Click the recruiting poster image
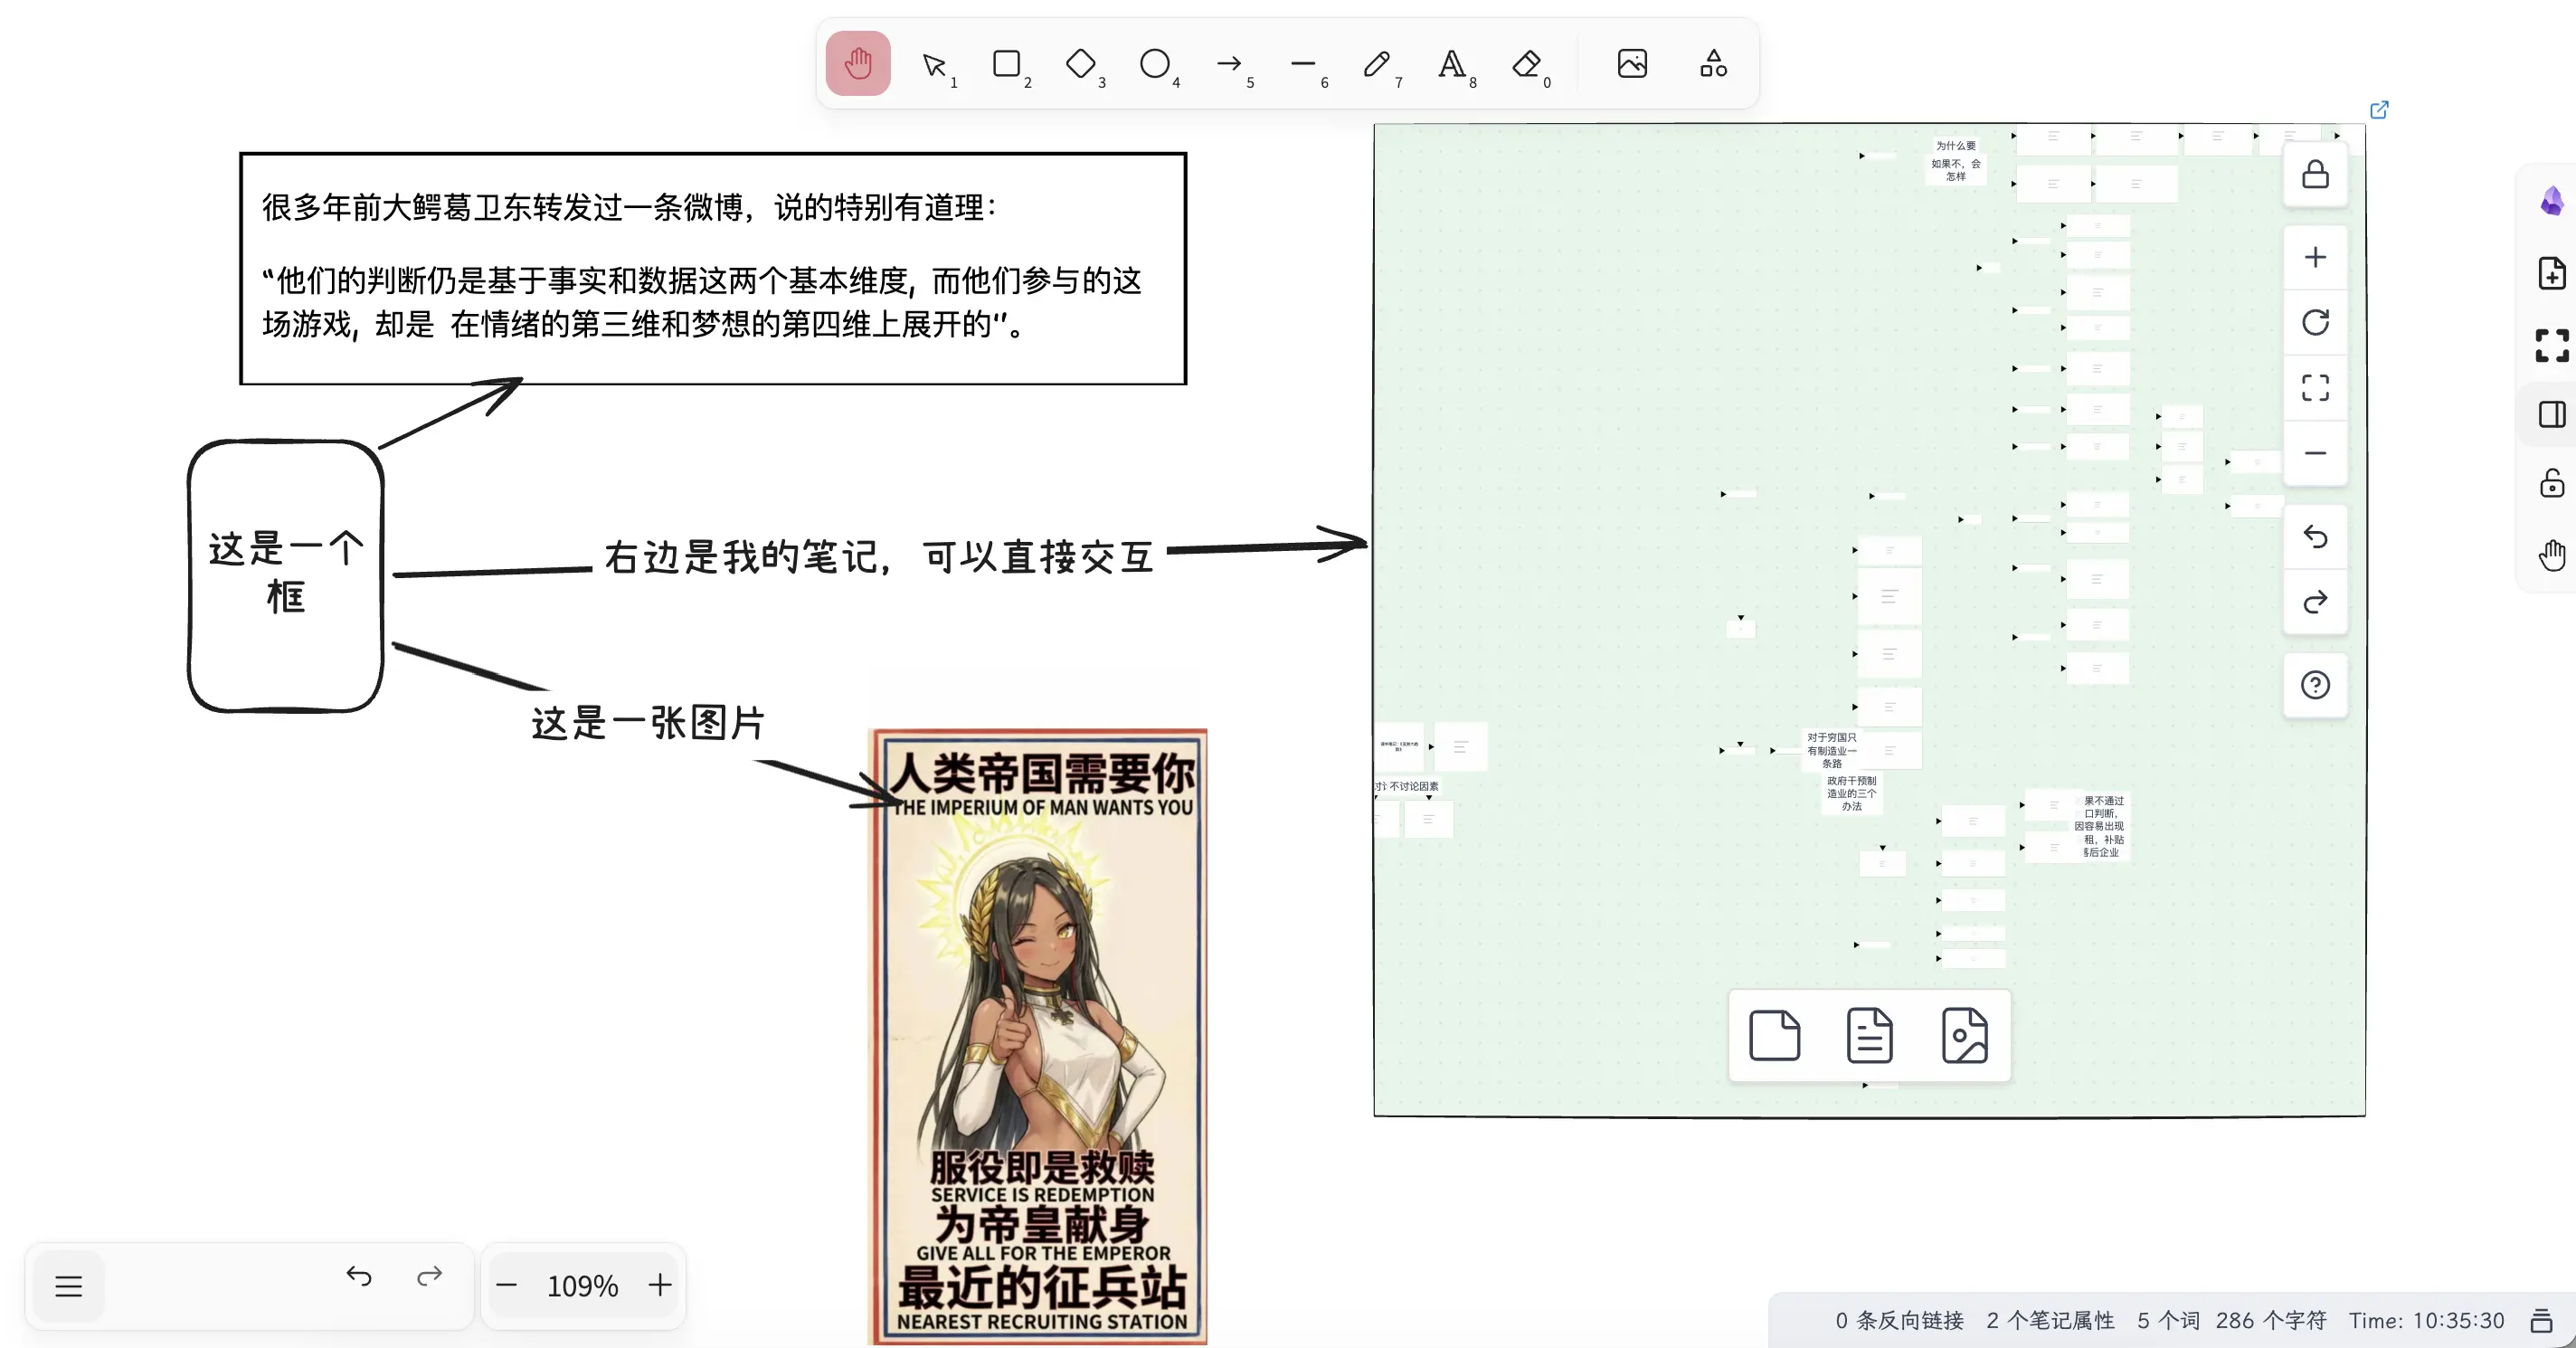 tap(1039, 1035)
